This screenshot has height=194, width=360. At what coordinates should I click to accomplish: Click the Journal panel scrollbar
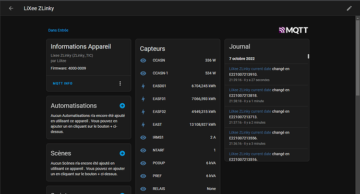point(308,56)
